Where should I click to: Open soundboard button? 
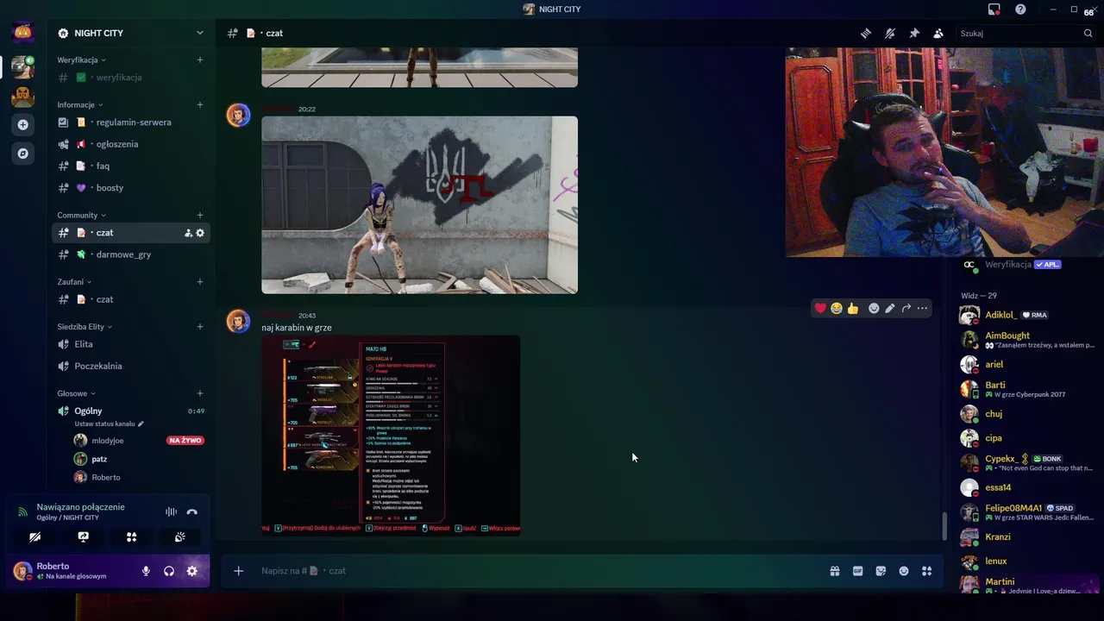[x=179, y=536]
